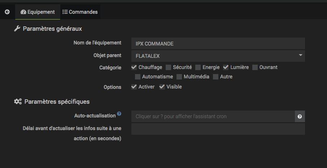Click the gears icon beside Paramètres spécifiques
This screenshot has height=168, width=327.
click(x=18, y=102)
